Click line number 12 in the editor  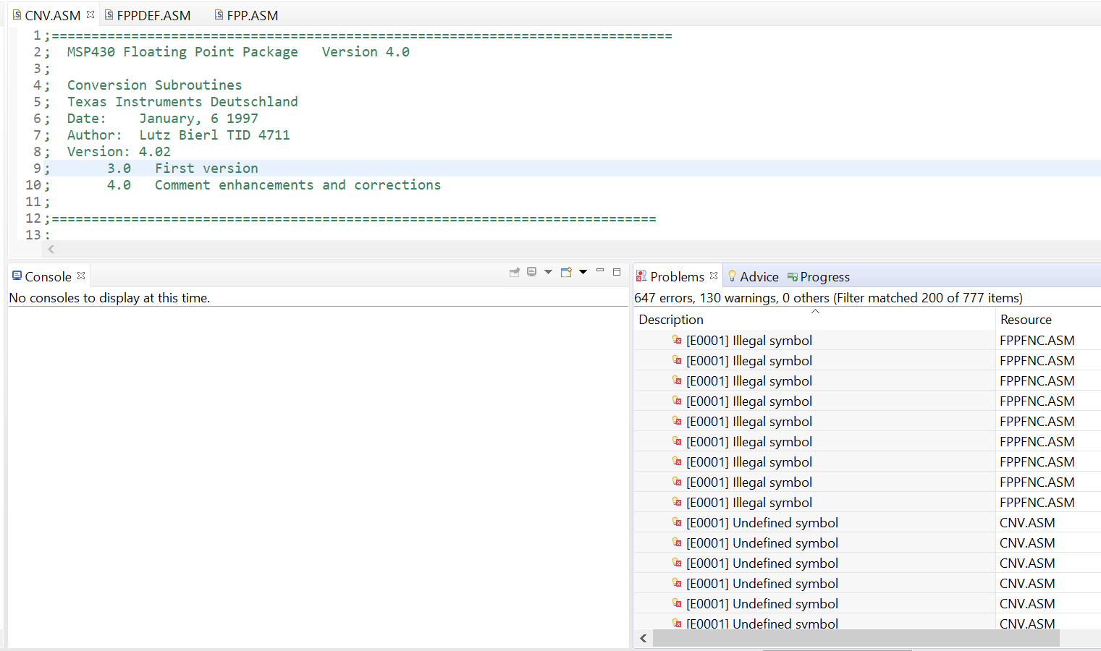point(33,218)
